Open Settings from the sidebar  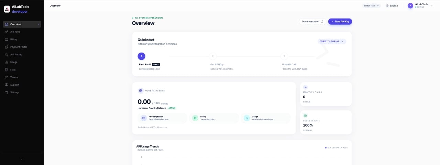[22, 92]
